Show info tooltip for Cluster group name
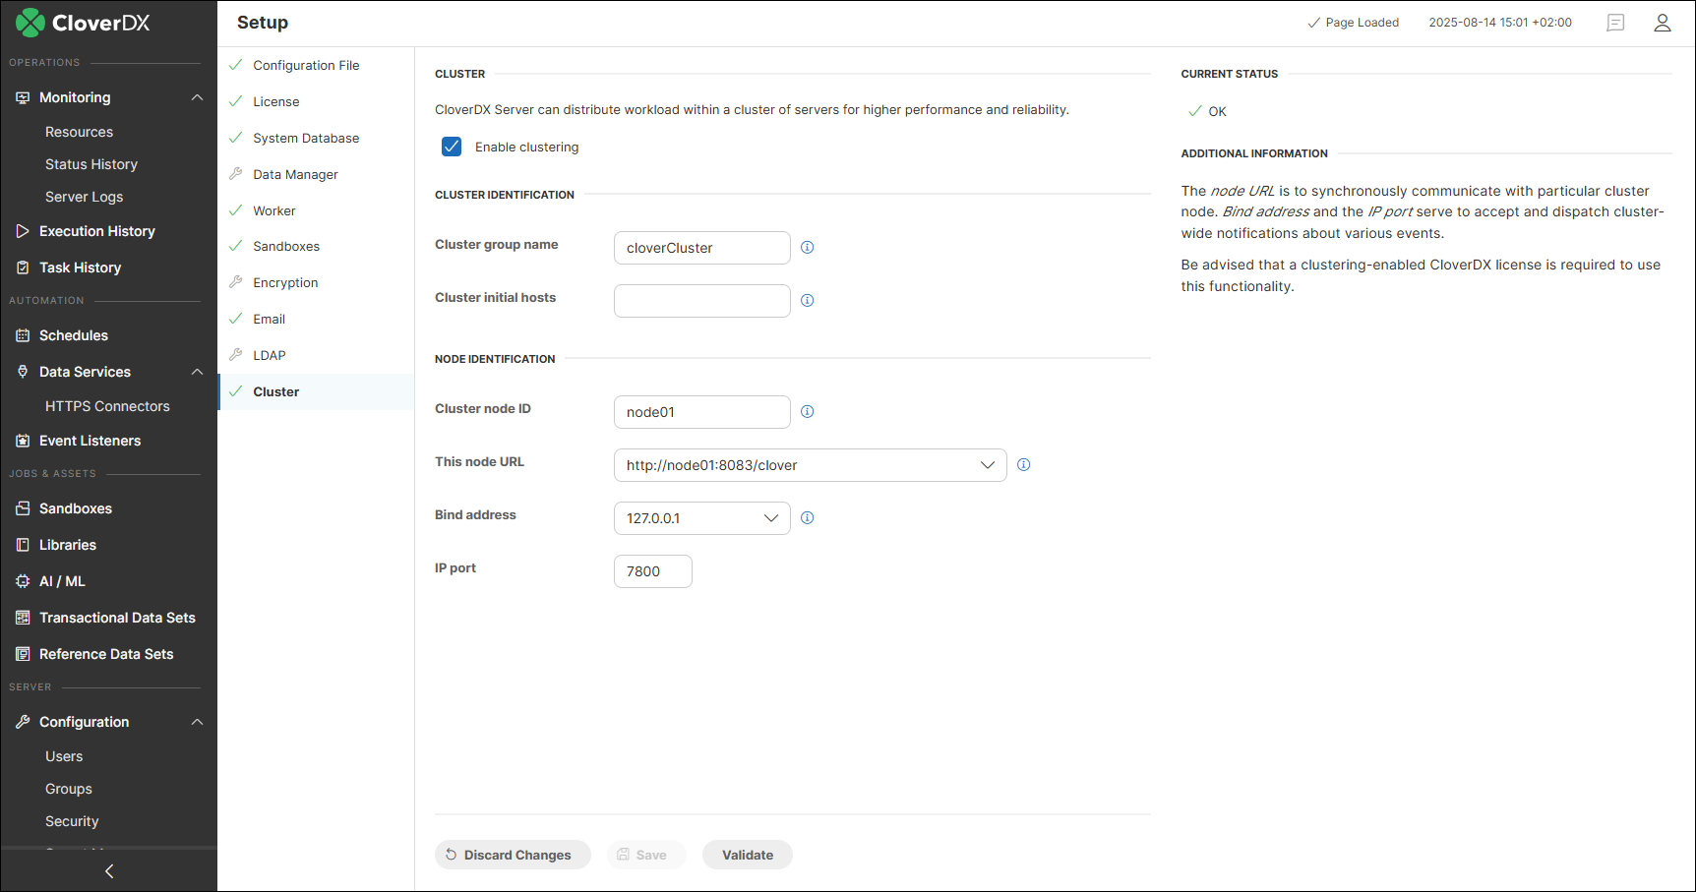This screenshot has width=1696, height=892. 807,247
